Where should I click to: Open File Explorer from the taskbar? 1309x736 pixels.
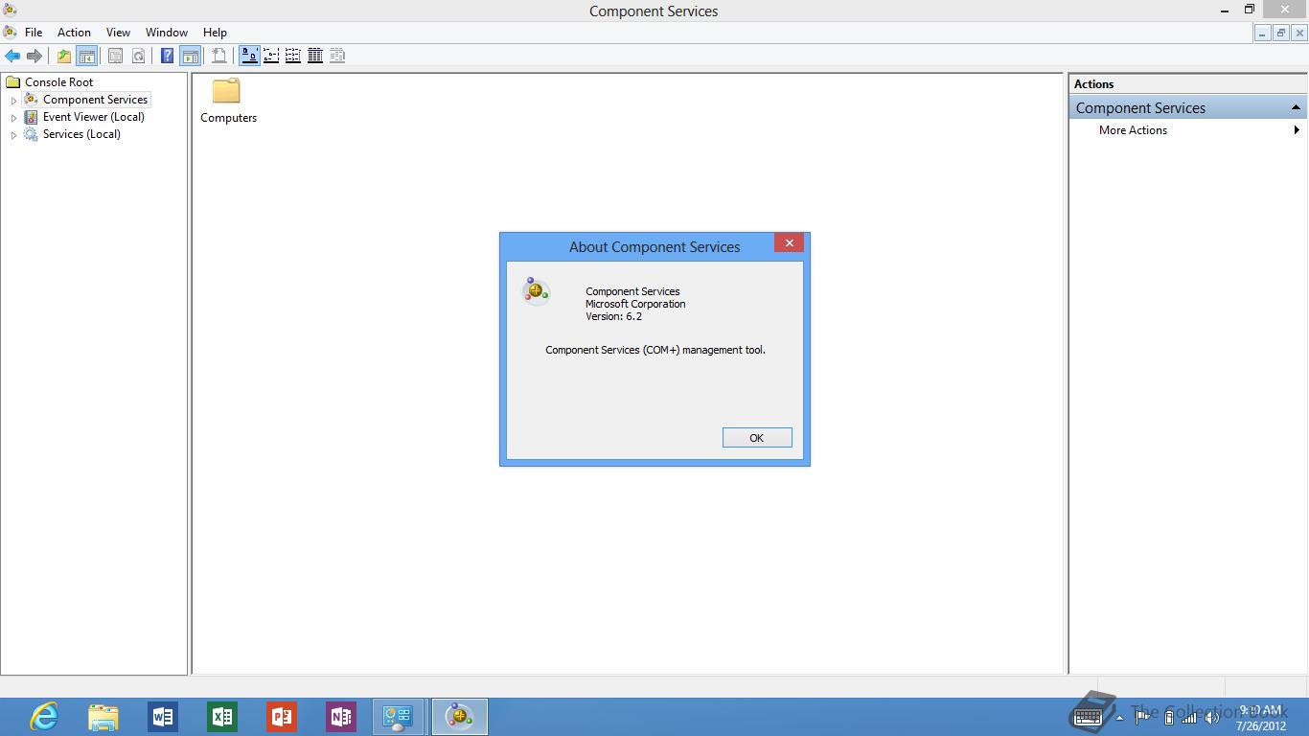(103, 717)
